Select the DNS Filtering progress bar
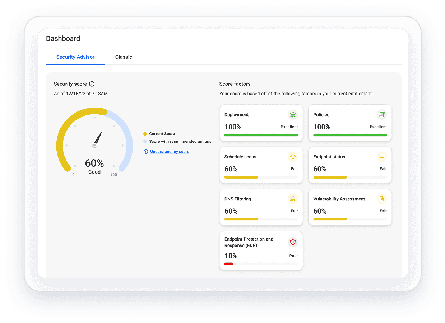Image resolution: width=445 pixels, height=323 pixels. (x=261, y=219)
